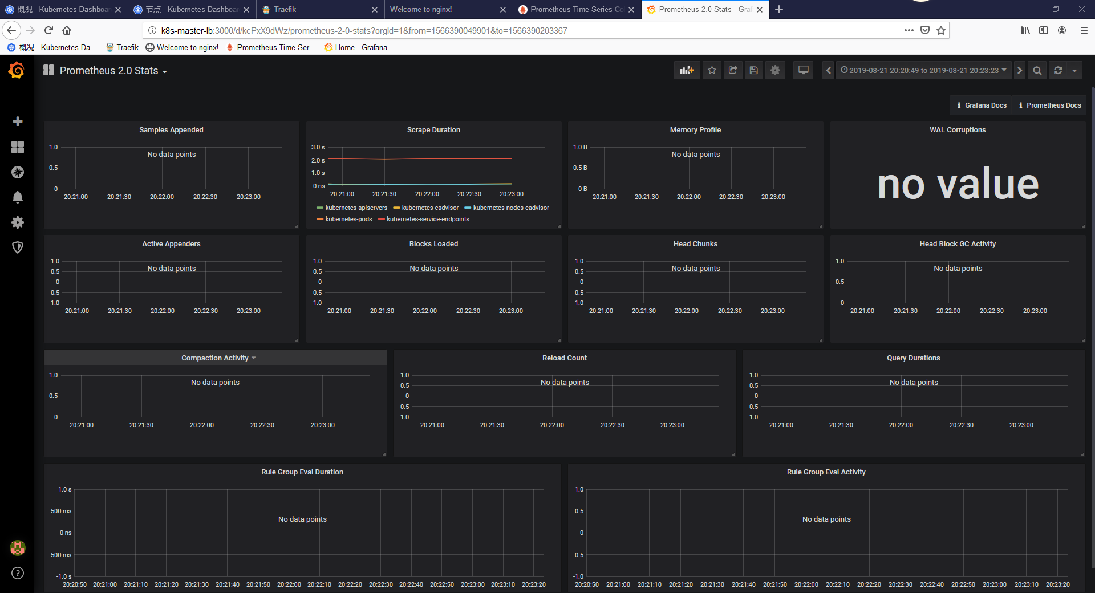Screen dimensions: 1095x593
Task: Shift time range forward
Action: coord(1020,70)
